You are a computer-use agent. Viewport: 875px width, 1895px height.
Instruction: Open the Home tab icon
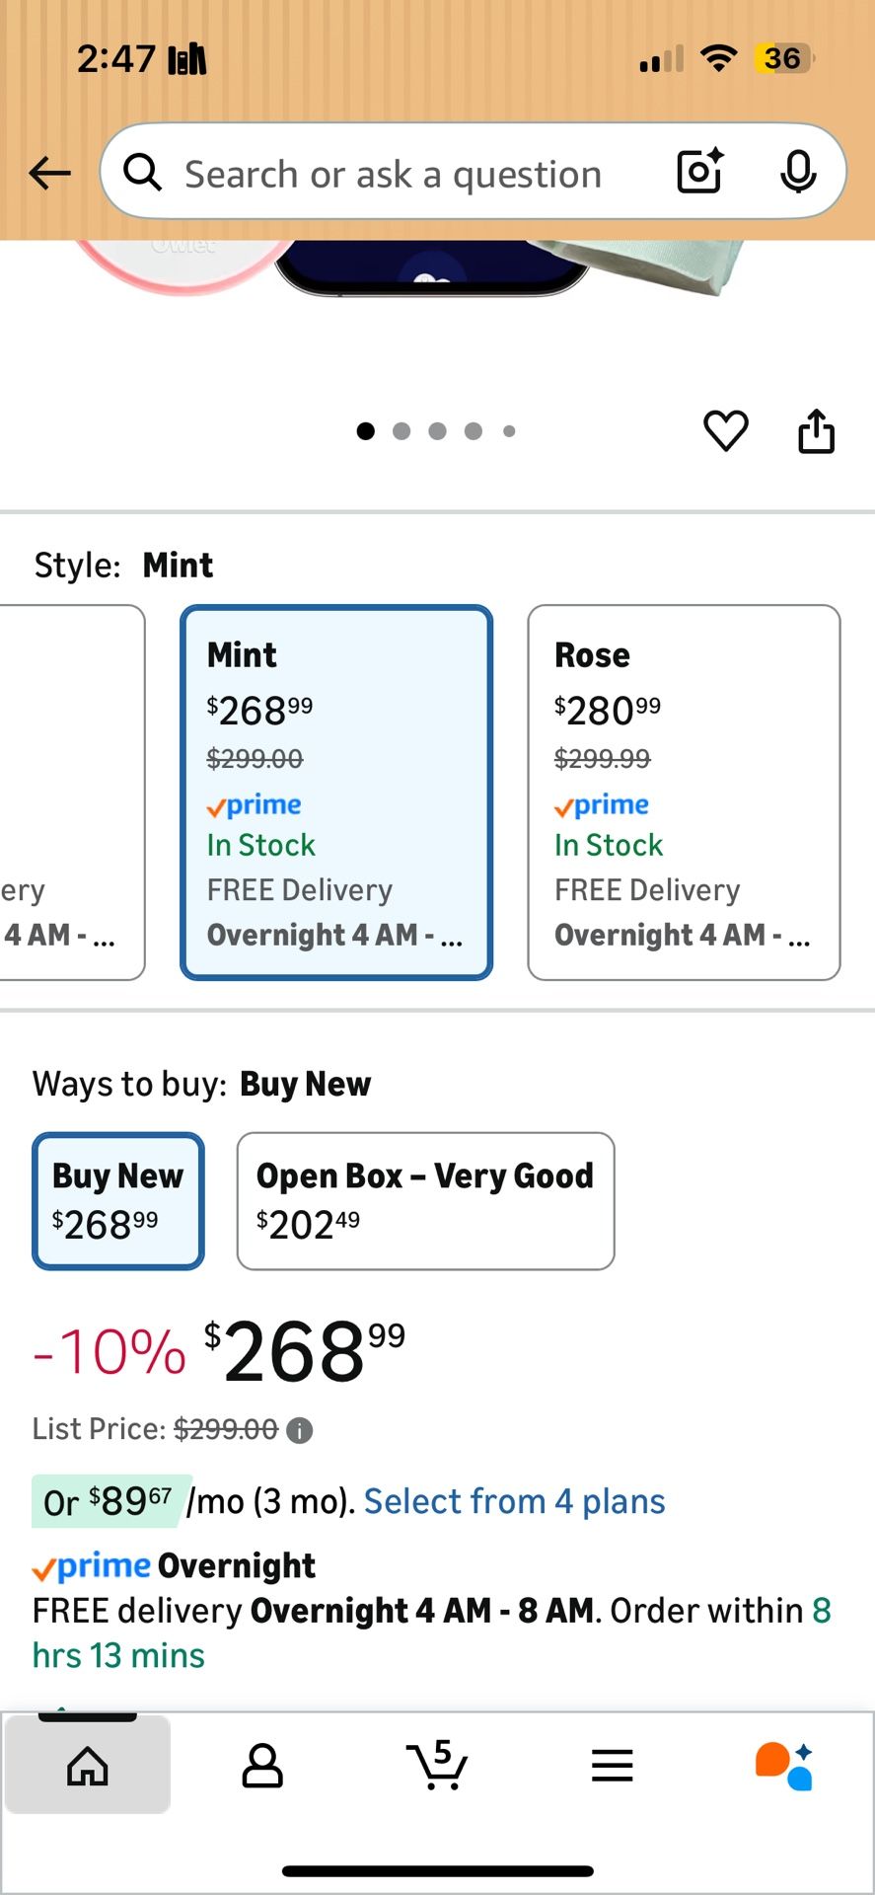click(88, 1765)
